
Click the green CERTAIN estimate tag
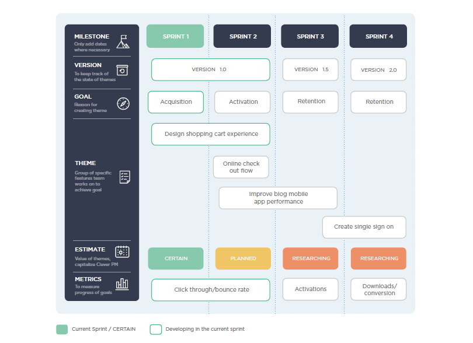pos(176,258)
